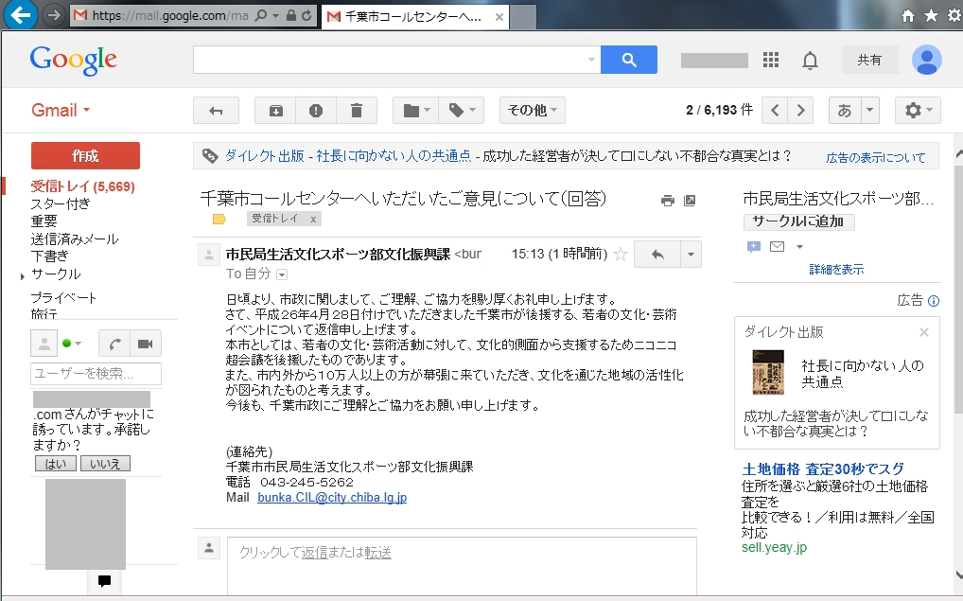This screenshot has width=963, height=601.
Task: Open スター付き mail
Action: coord(61,203)
